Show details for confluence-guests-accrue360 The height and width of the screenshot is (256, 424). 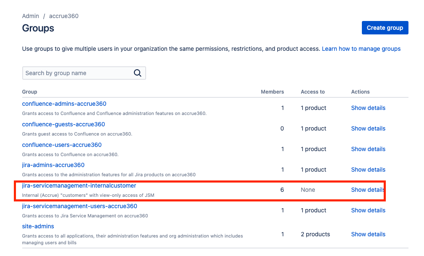(x=368, y=128)
